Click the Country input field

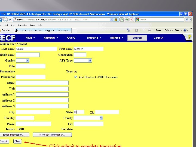(x=25, y=118)
